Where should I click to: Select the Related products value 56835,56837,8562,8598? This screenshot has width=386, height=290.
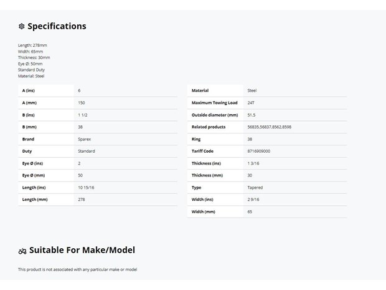coord(270,127)
